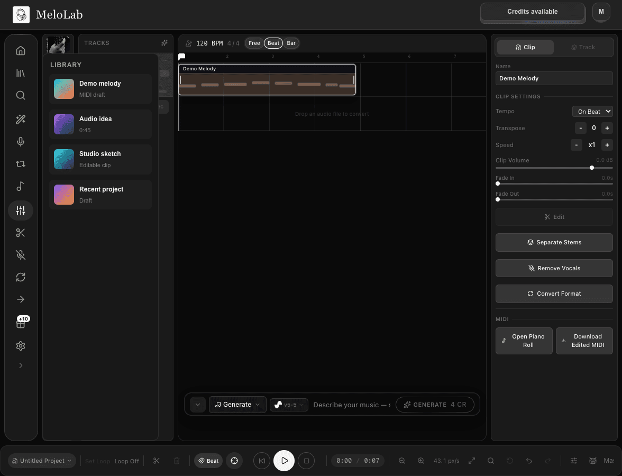Click the music note sidebar icon
Screen dimensions: 622x476
pyautogui.click(x=21, y=186)
